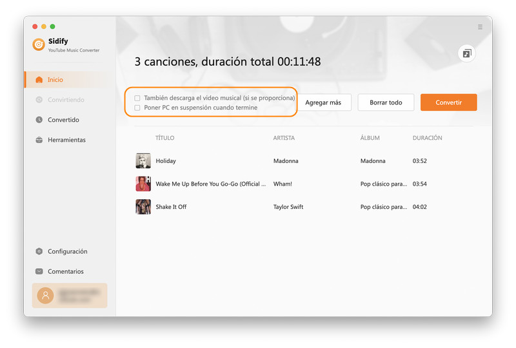This screenshot has width=516, height=348.
Task: Start conversion with the Convertir button
Action: [x=448, y=102]
